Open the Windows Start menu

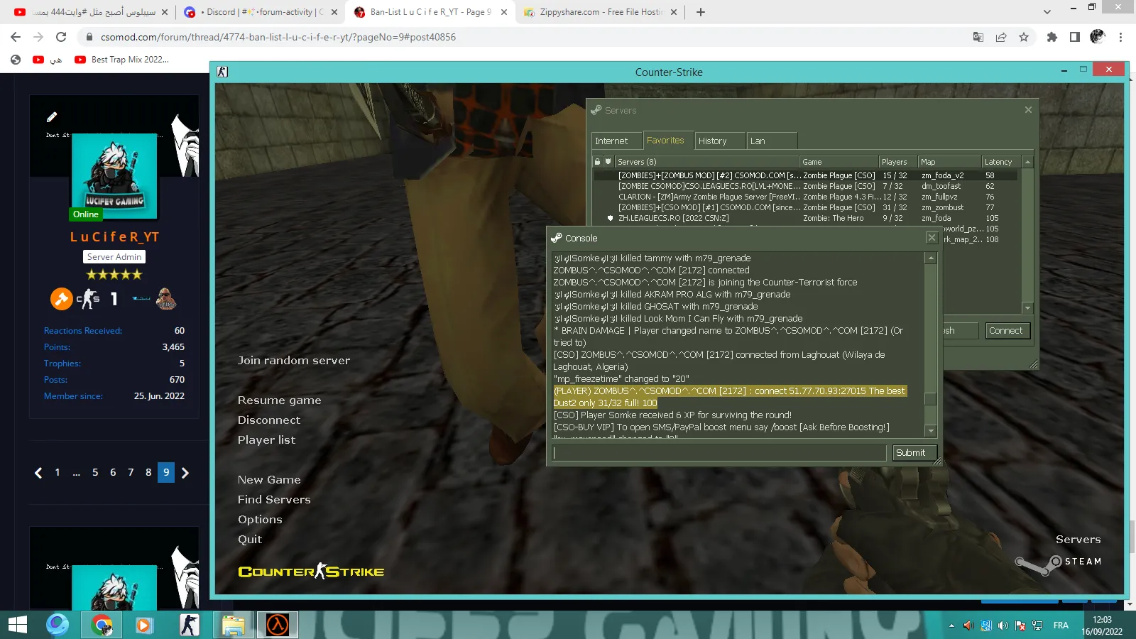pyautogui.click(x=18, y=625)
